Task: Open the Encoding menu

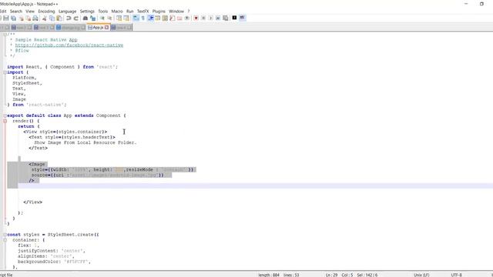Action: tap(46, 11)
